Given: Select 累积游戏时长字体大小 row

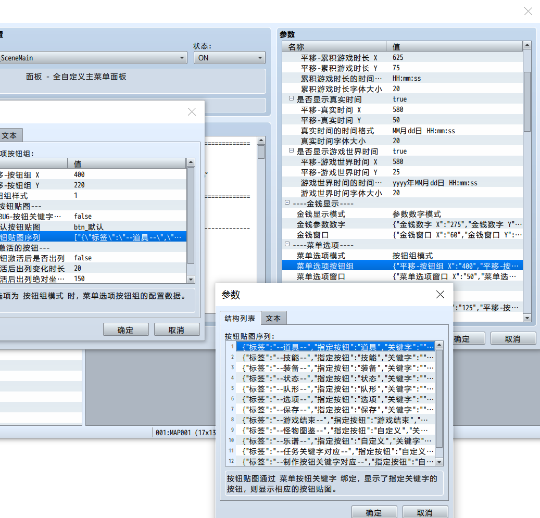Looking at the screenshot, I should point(402,89).
